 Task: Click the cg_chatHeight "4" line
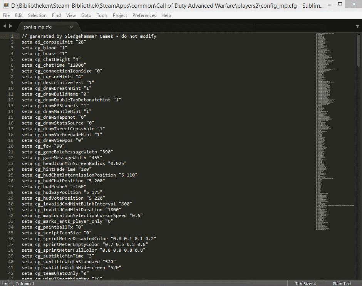pos(51,59)
